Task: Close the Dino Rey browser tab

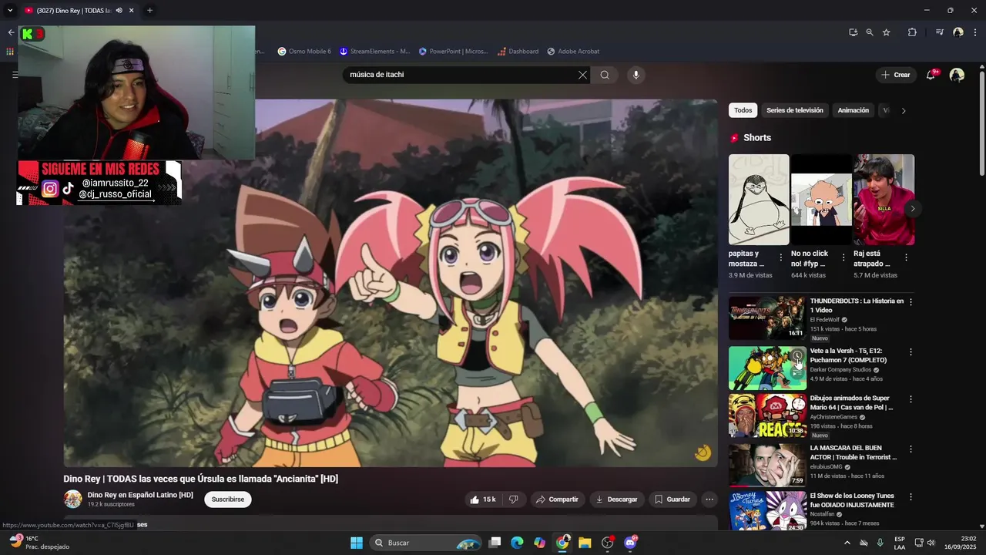Action: pyautogui.click(x=132, y=11)
